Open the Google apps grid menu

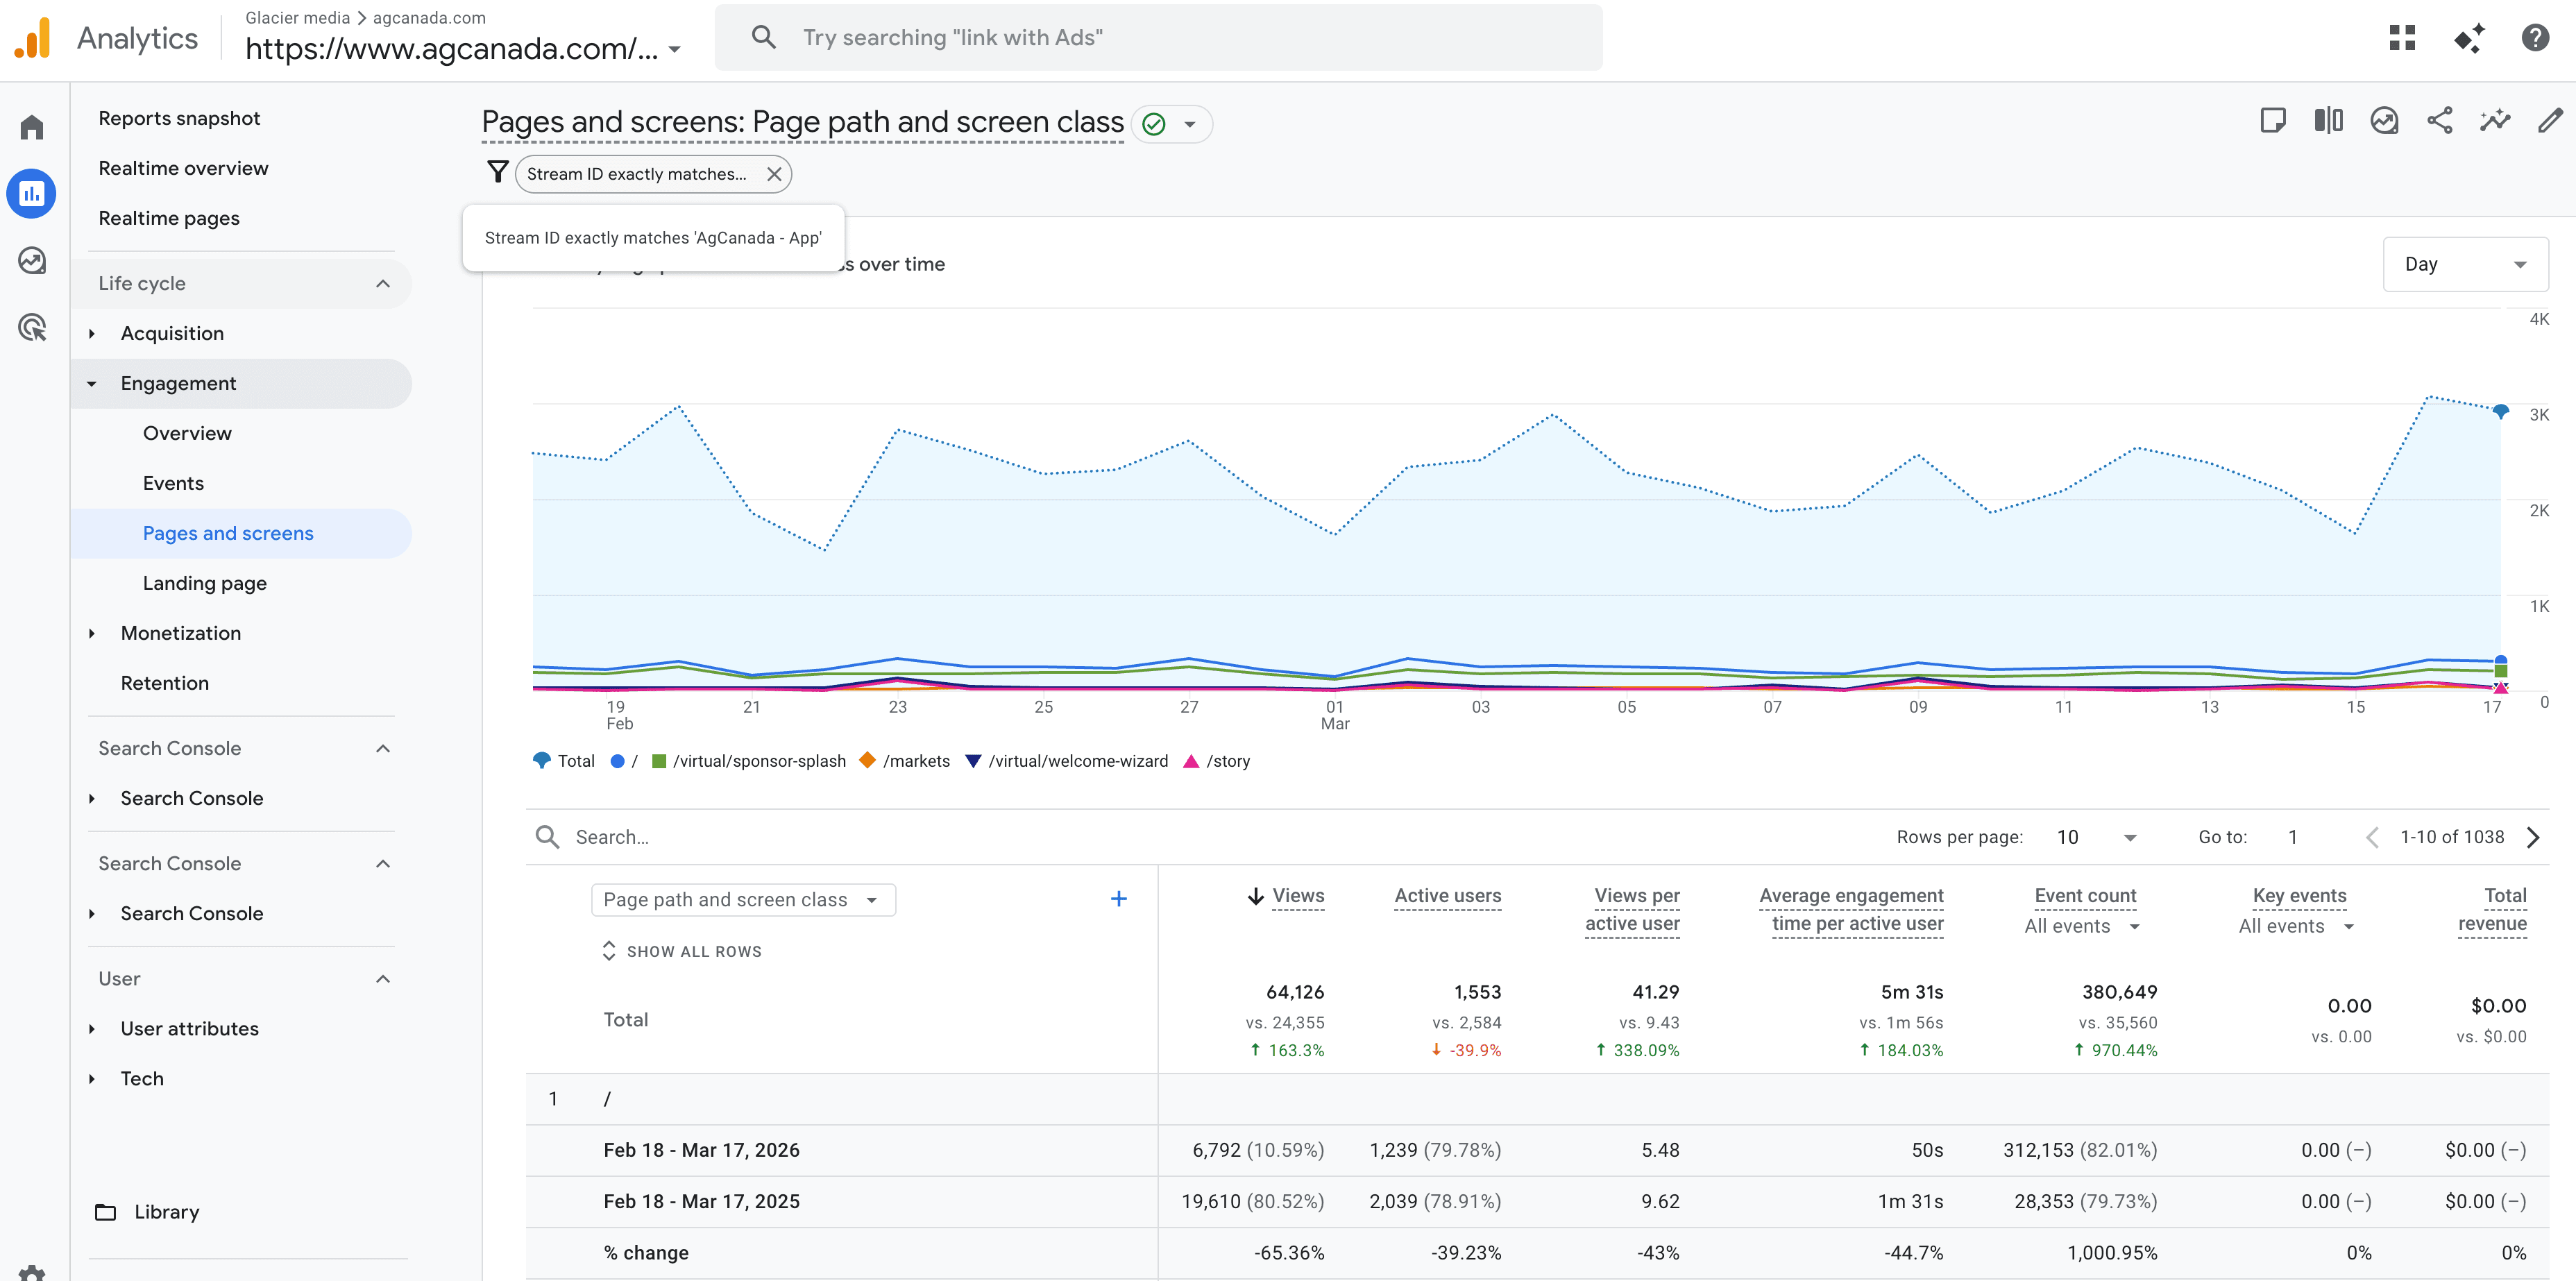point(2402,37)
